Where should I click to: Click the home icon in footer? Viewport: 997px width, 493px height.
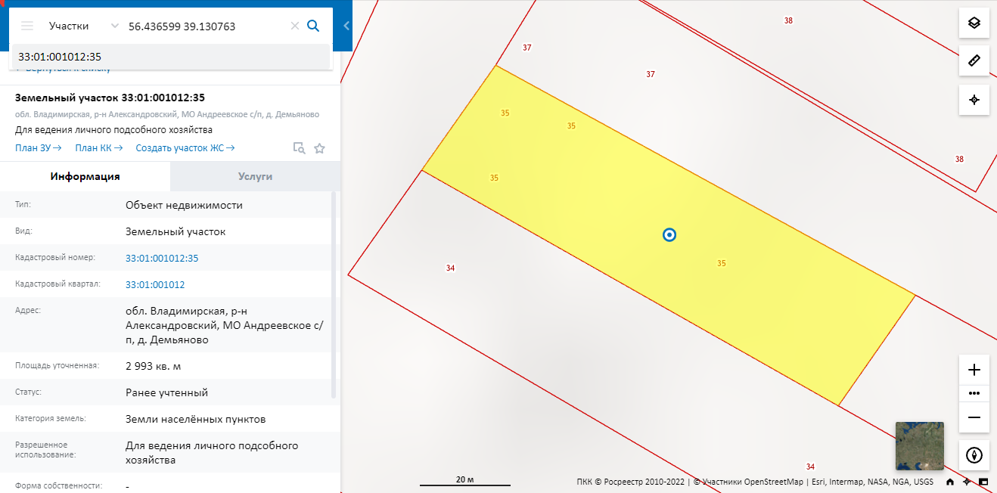(950, 482)
